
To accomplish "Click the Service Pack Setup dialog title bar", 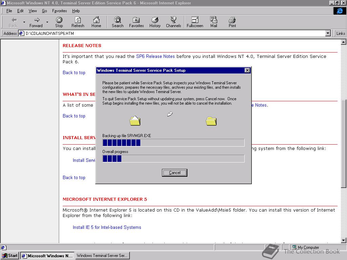I will tap(173, 70).
